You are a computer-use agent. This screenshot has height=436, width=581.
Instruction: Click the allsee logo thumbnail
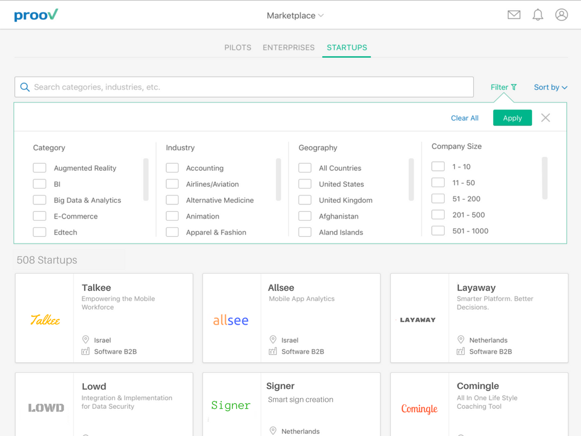[230, 320]
